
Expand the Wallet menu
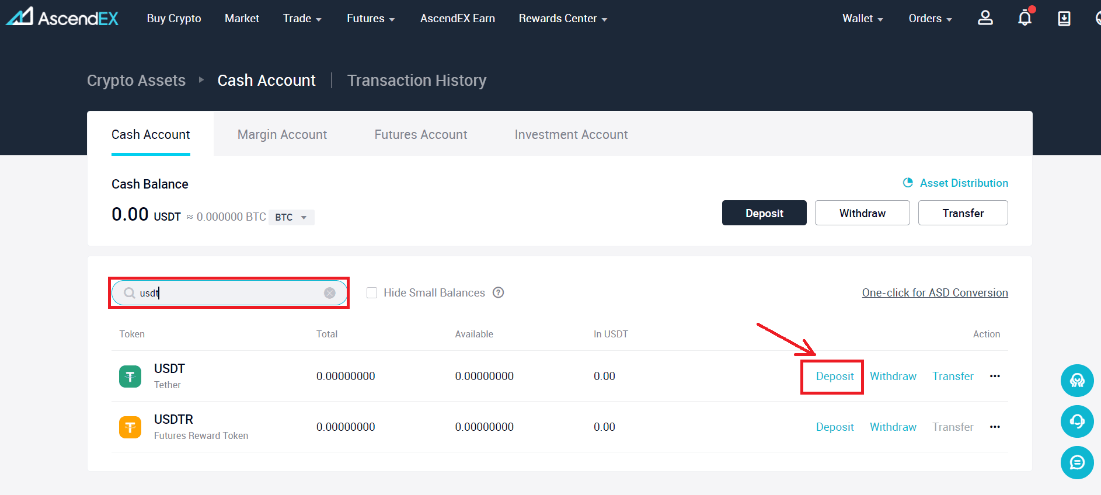click(862, 19)
